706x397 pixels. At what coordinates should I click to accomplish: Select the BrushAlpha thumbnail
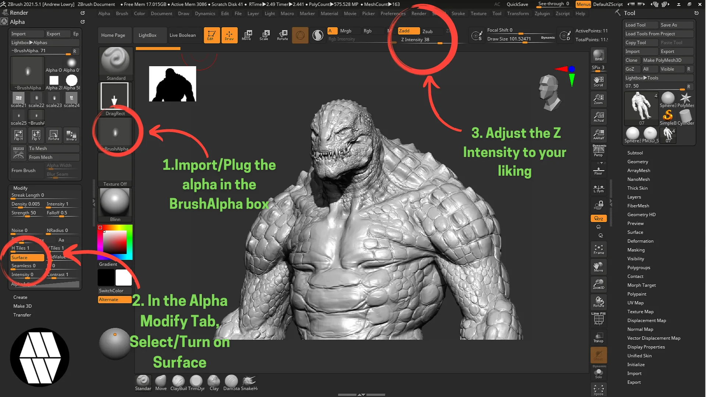(x=115, y=133)
